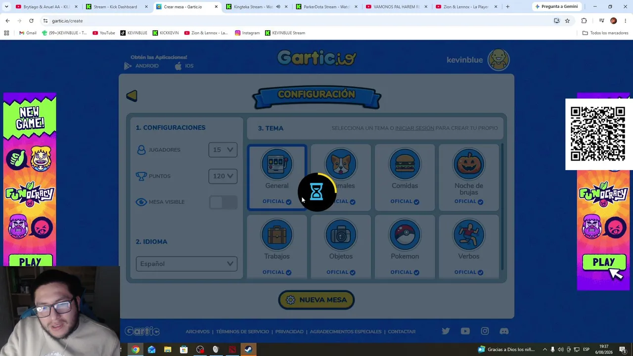Open the File Explorer taskbar icon
This screenshot has width=633, height=356.
coord(168,350)
